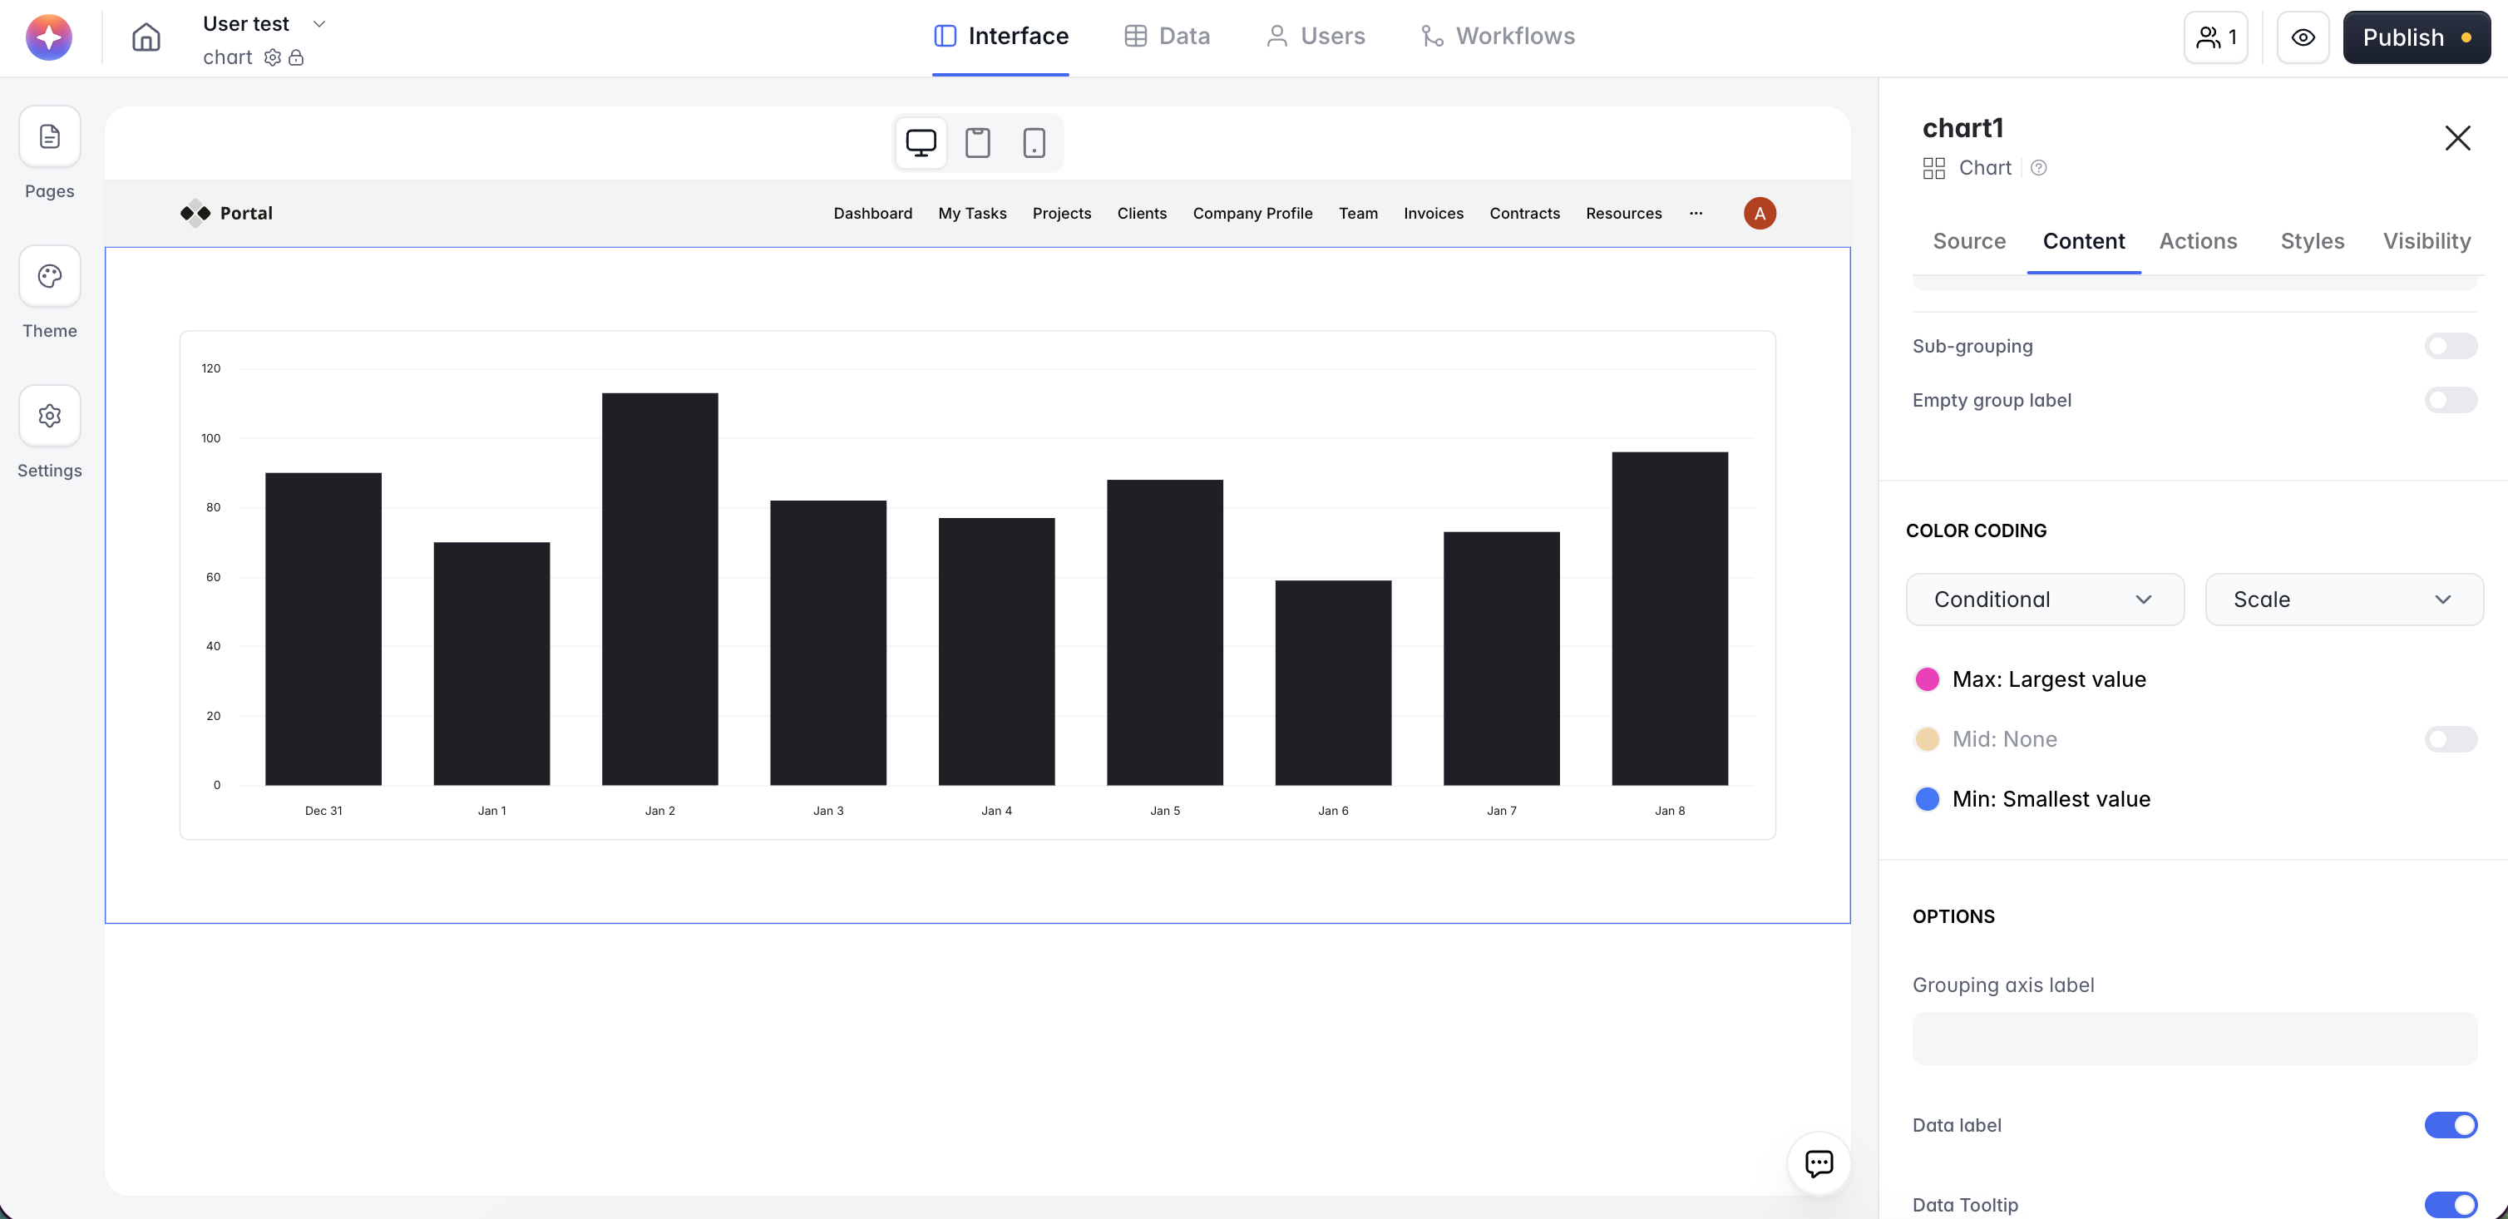Go to home via house icon
The width and height of the screenshot is (2508, 1219).
coord(146,37)
